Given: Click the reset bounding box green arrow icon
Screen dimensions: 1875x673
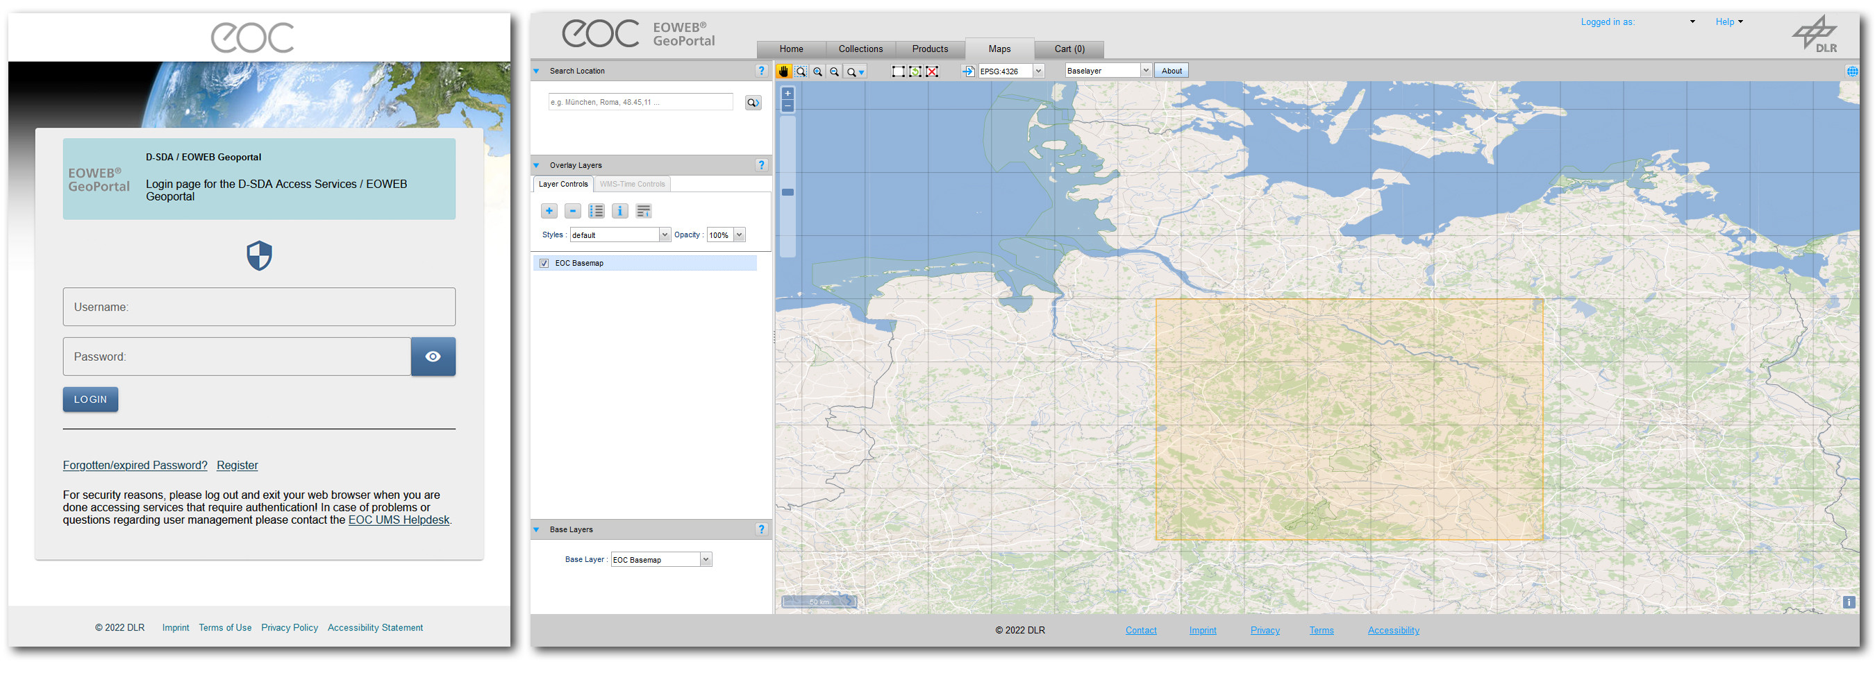Looking at the screenshot, I should click(x=915, y=71).
